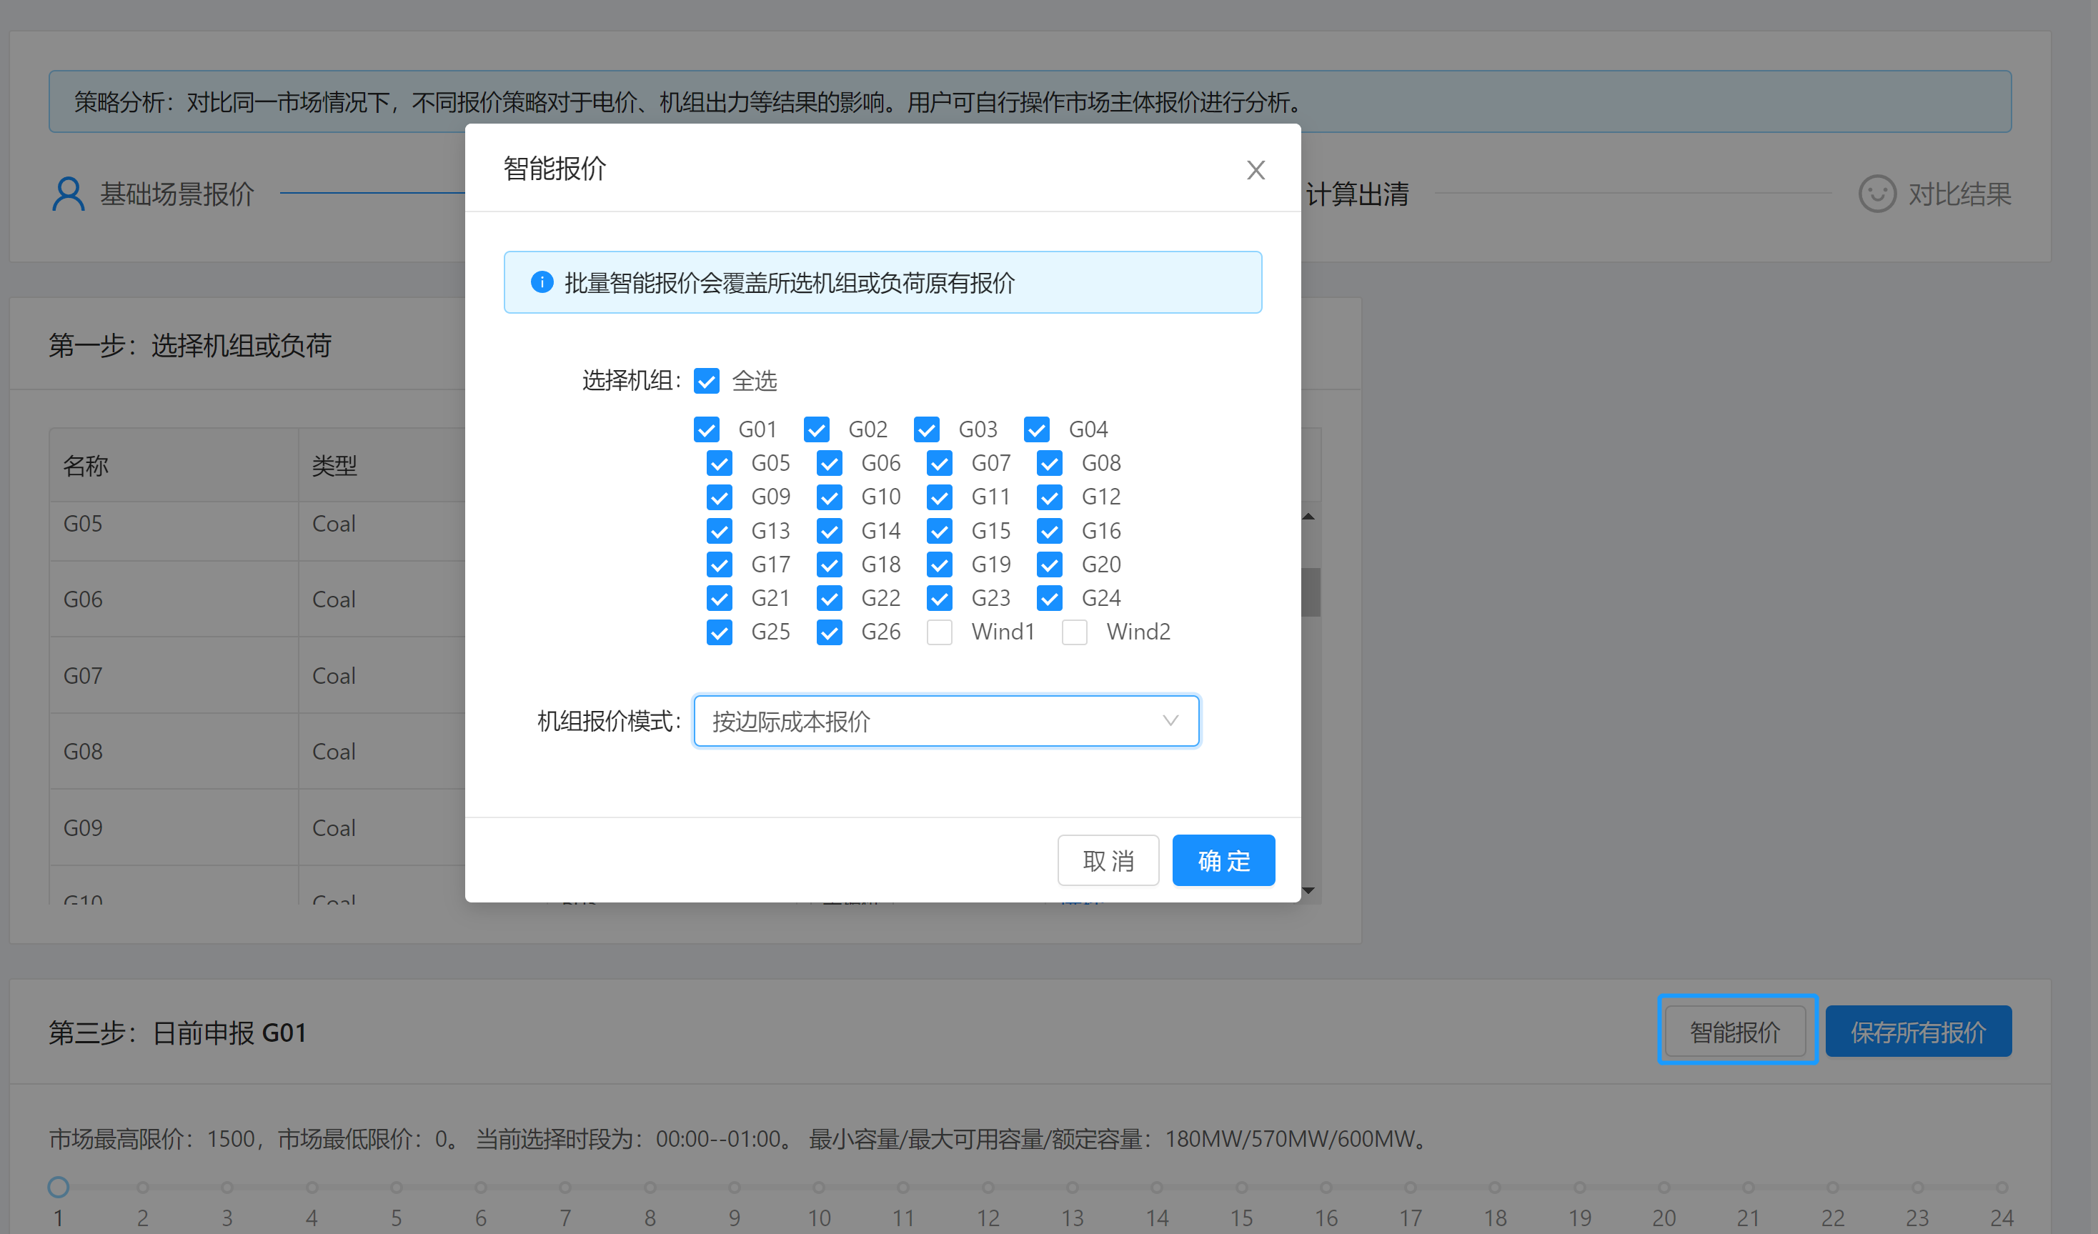Viewport: 2098px width, 1234px height.
Task: Check the Wind1 checkbox
Action: tap(939, 632)
